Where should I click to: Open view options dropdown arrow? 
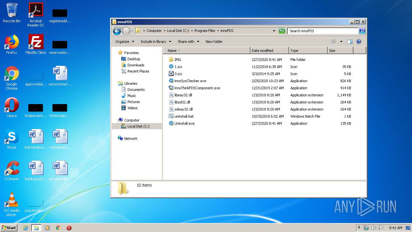coord(341,42)
